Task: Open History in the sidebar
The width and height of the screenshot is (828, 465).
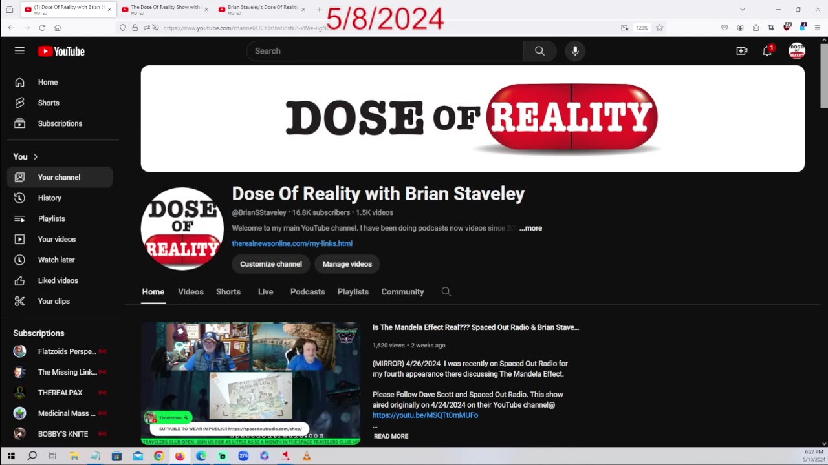Action: pyautogui.click(x=60, y=198)
